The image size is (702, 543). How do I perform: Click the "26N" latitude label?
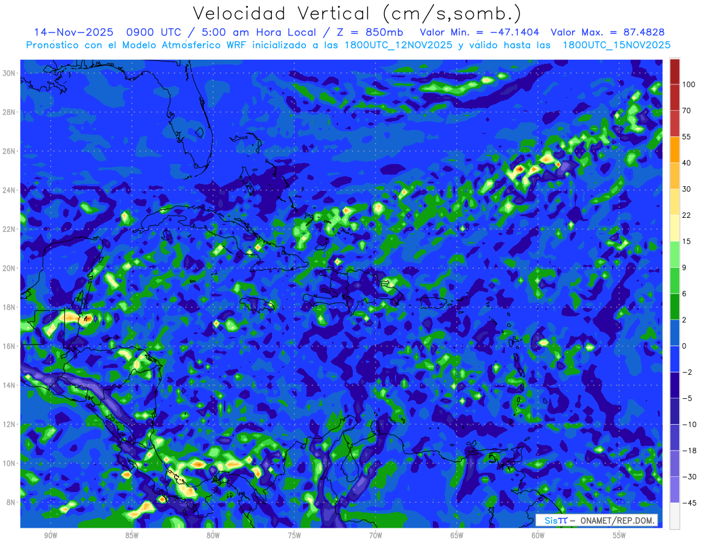click(9, 151)
